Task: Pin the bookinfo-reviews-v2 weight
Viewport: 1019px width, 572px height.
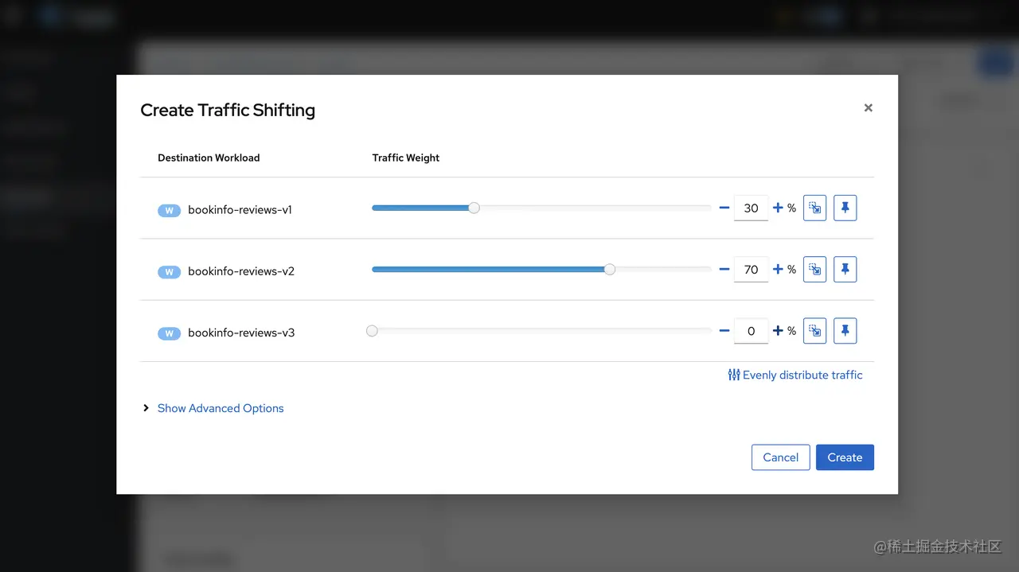Action: (x=845, y=269)
